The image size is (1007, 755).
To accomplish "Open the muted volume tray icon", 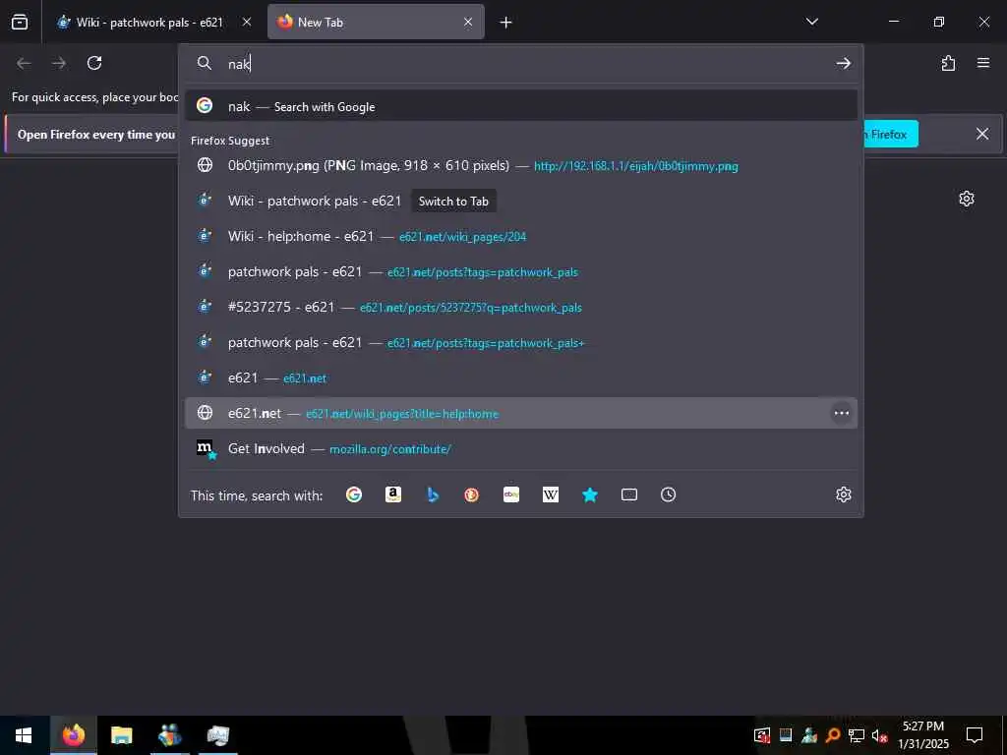I will 880,735.
